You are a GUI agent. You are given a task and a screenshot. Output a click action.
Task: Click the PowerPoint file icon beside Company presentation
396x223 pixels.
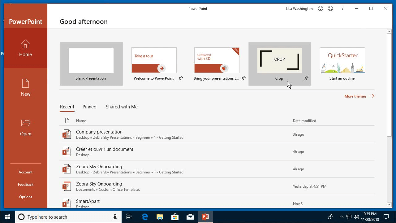coord(67,134)
